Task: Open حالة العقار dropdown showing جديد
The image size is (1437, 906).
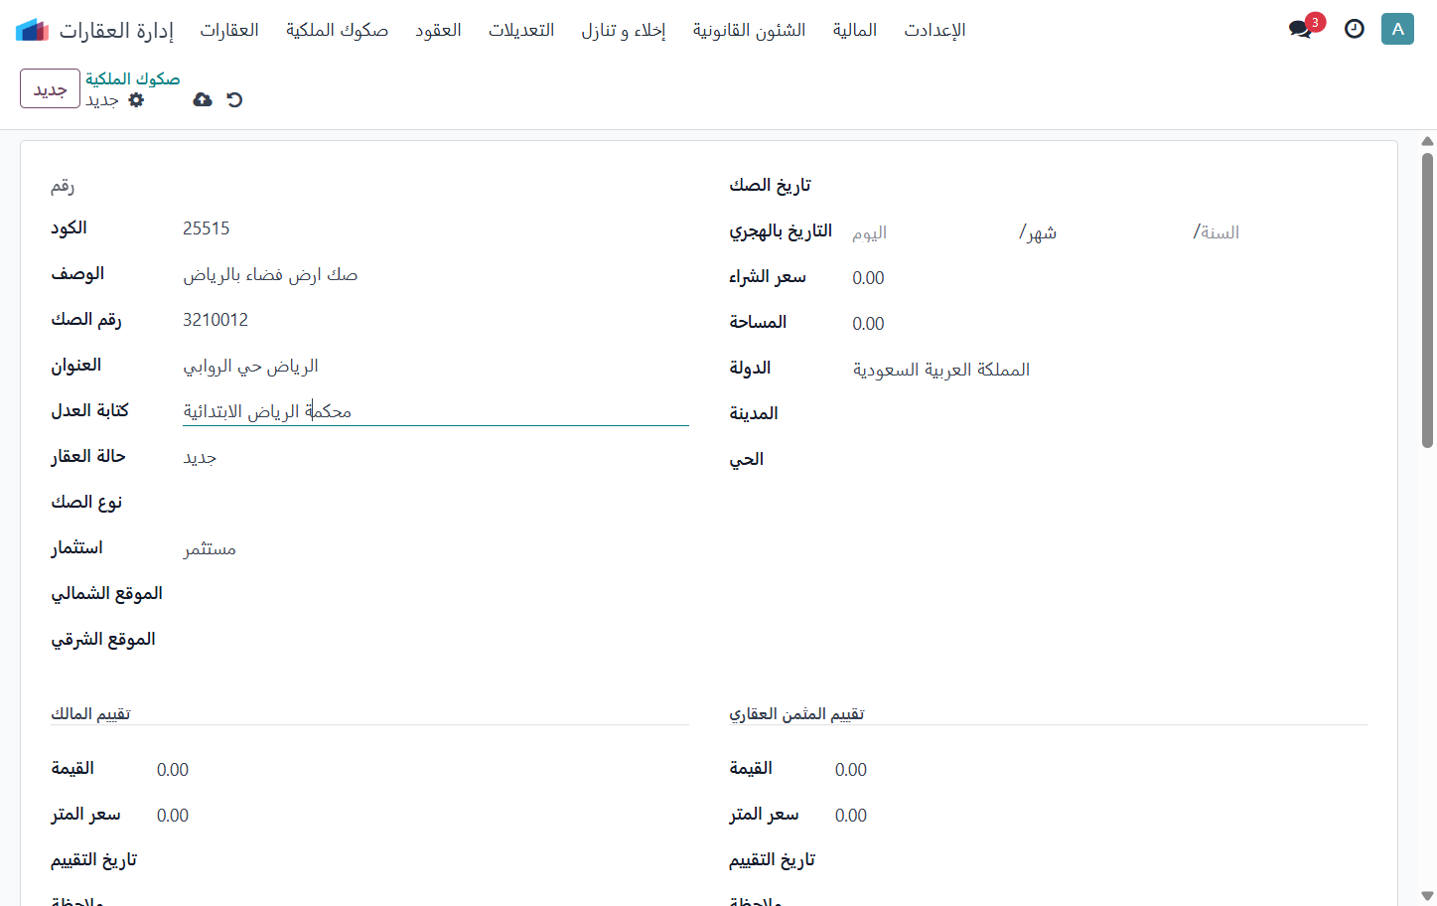Action: coord(436,457)
